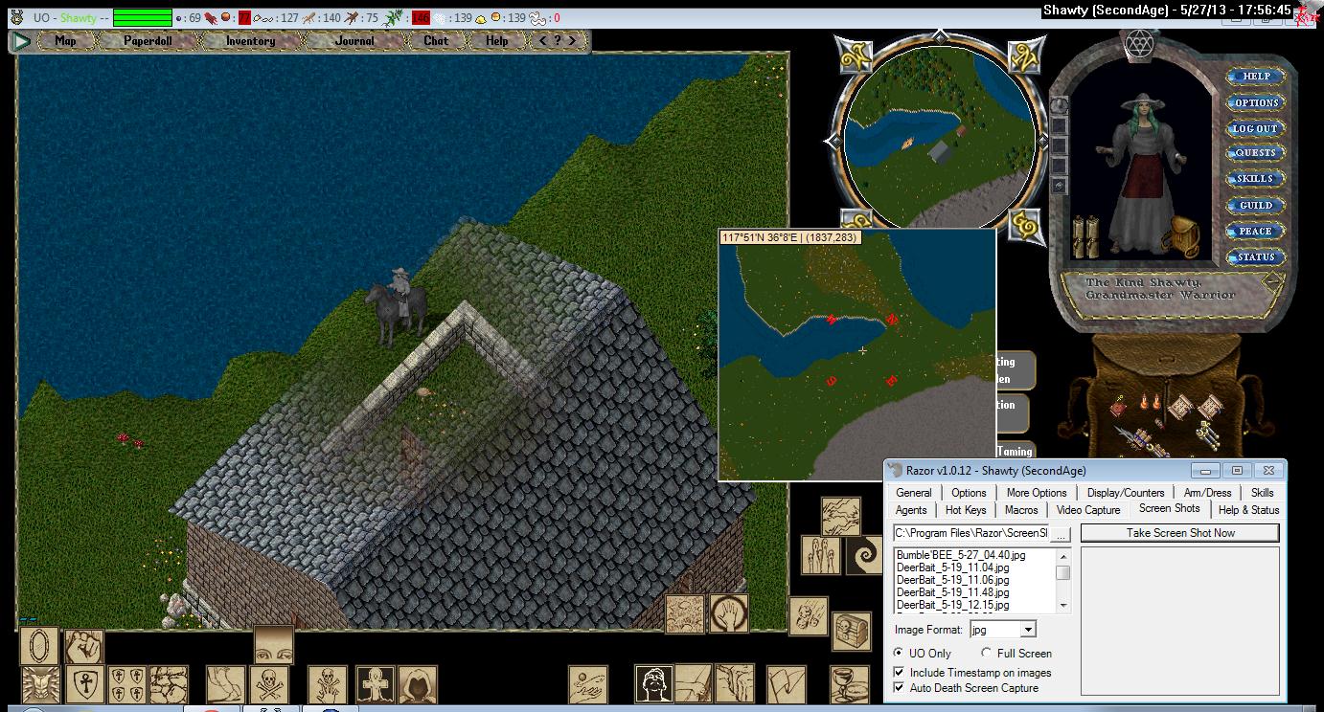This screenshot has height=712, width=1324.
Task: Click the ankh shield icon
Action: click(x=84, y=685)
